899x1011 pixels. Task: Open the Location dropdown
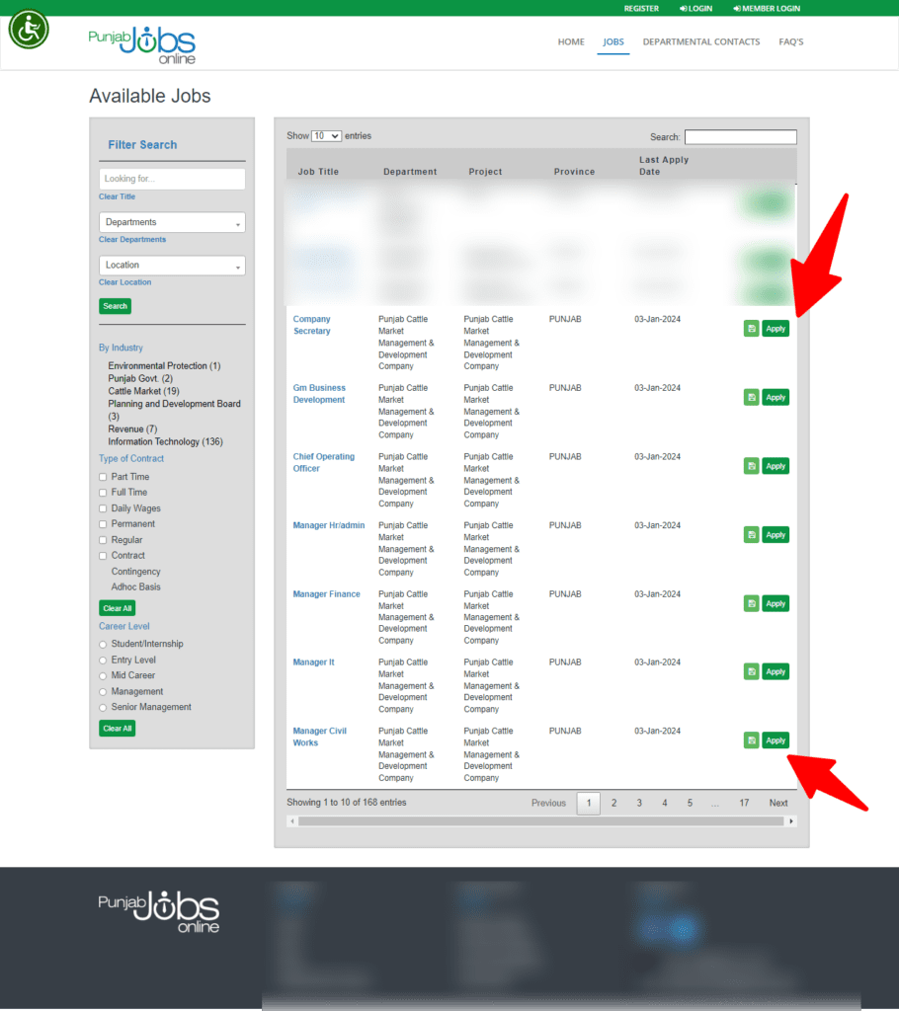pos(172,265)
